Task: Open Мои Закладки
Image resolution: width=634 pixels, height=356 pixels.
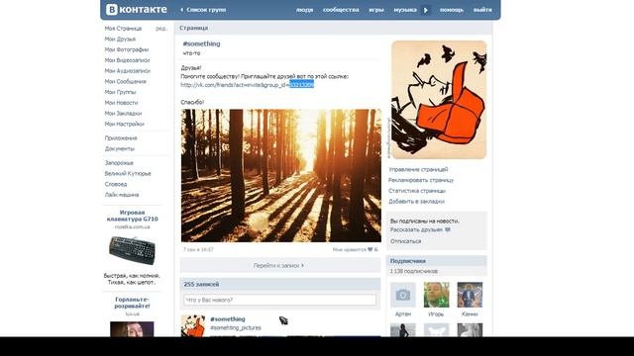Action: (123, 114)
